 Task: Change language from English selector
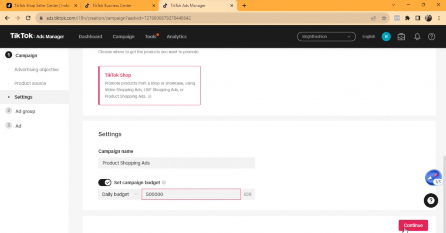tap(368, 37)
